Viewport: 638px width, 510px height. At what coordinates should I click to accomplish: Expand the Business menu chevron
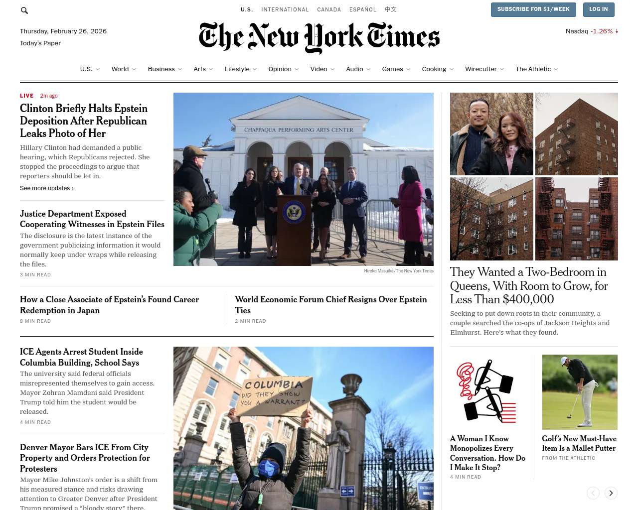180,69
